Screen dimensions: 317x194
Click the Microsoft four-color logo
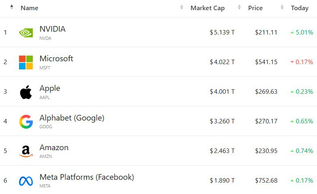click(26, 63)
